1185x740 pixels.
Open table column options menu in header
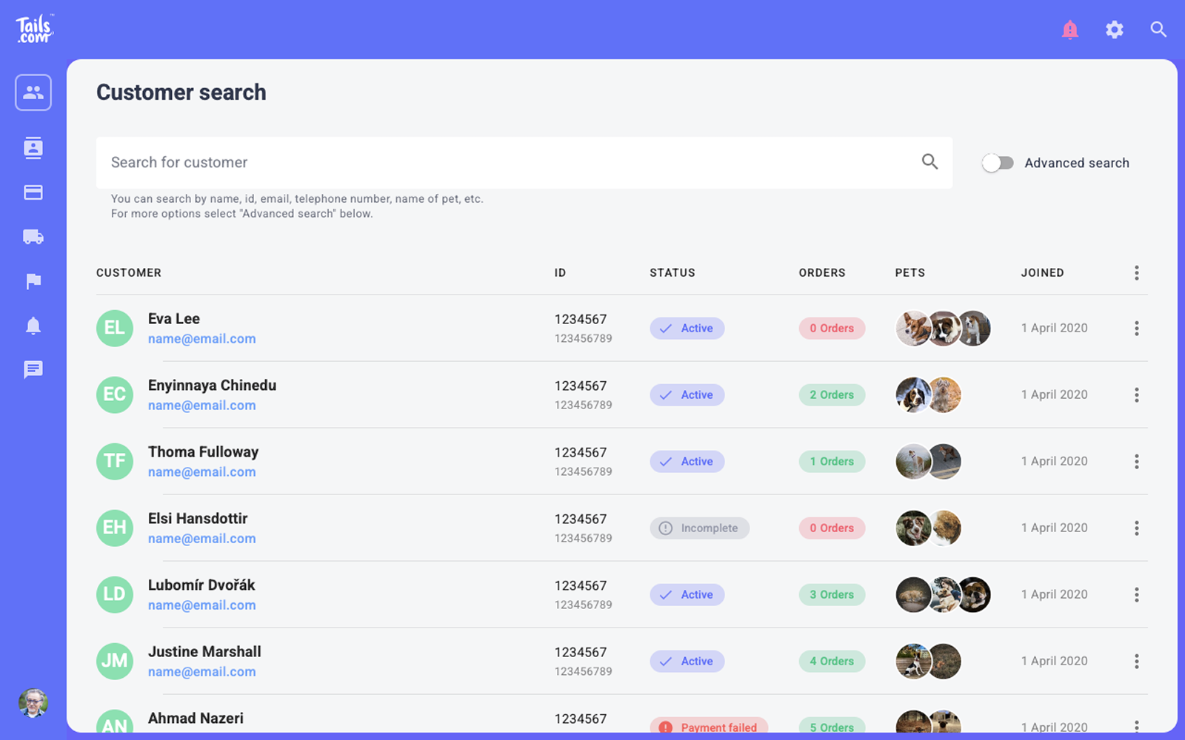1136,273
